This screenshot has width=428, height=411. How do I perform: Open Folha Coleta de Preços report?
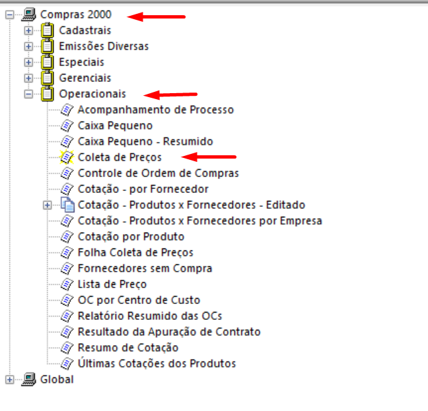[x=135, y=252]
